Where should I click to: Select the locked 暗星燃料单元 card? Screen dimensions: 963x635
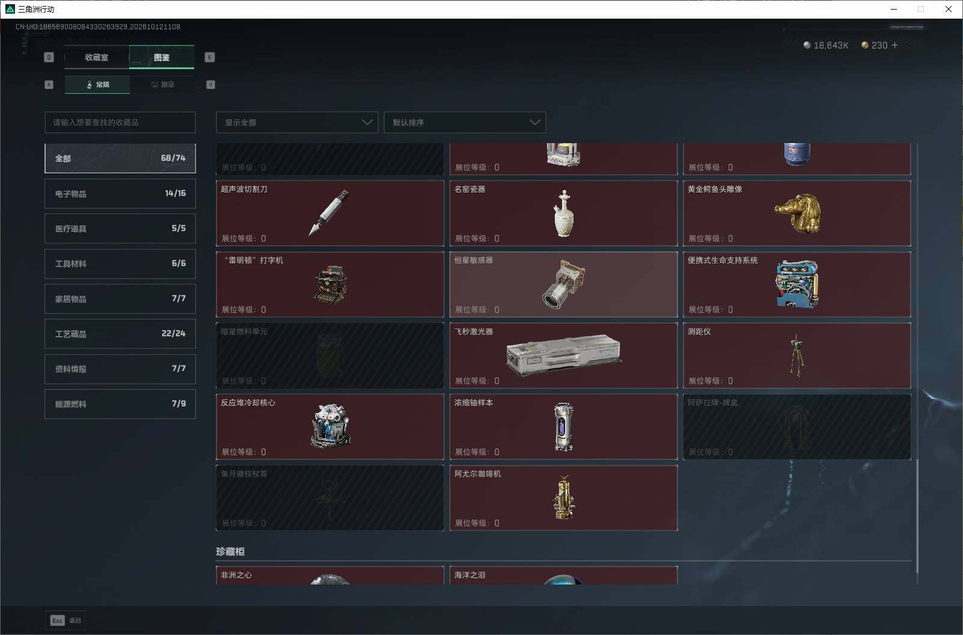point(330,355)
